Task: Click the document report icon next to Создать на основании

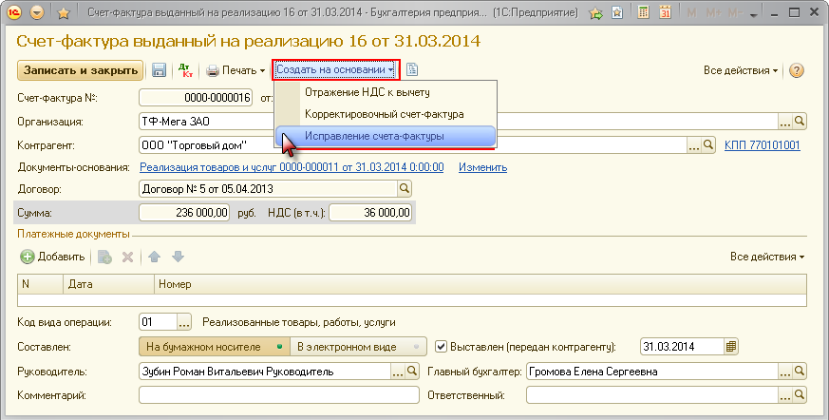Action: click(412, 69)
